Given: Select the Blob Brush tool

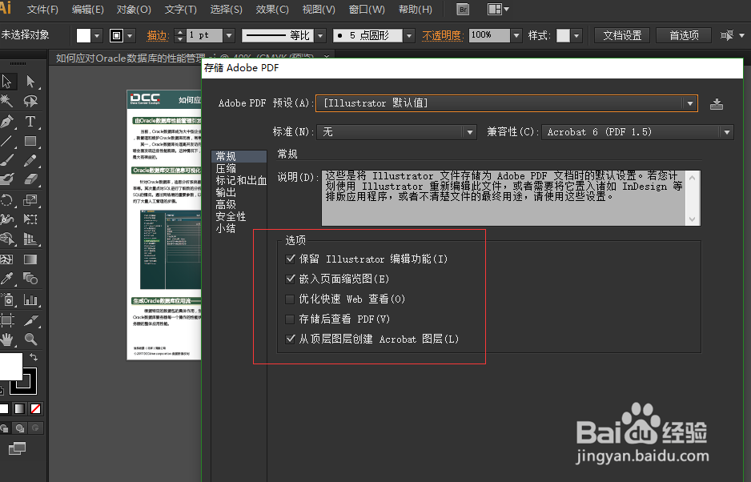Looking at the screenshot, I should 7,179.
